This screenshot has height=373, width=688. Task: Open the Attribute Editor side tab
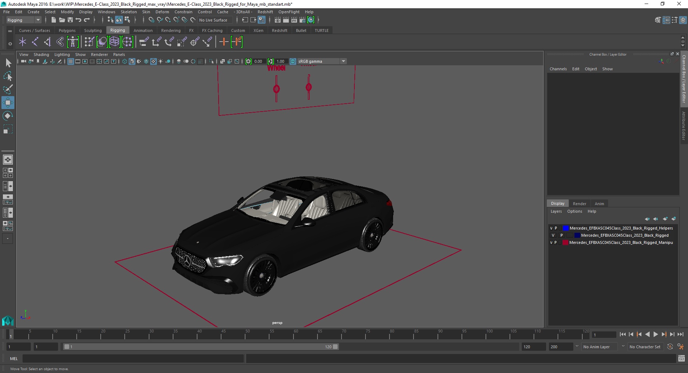(x=684, y=126)
